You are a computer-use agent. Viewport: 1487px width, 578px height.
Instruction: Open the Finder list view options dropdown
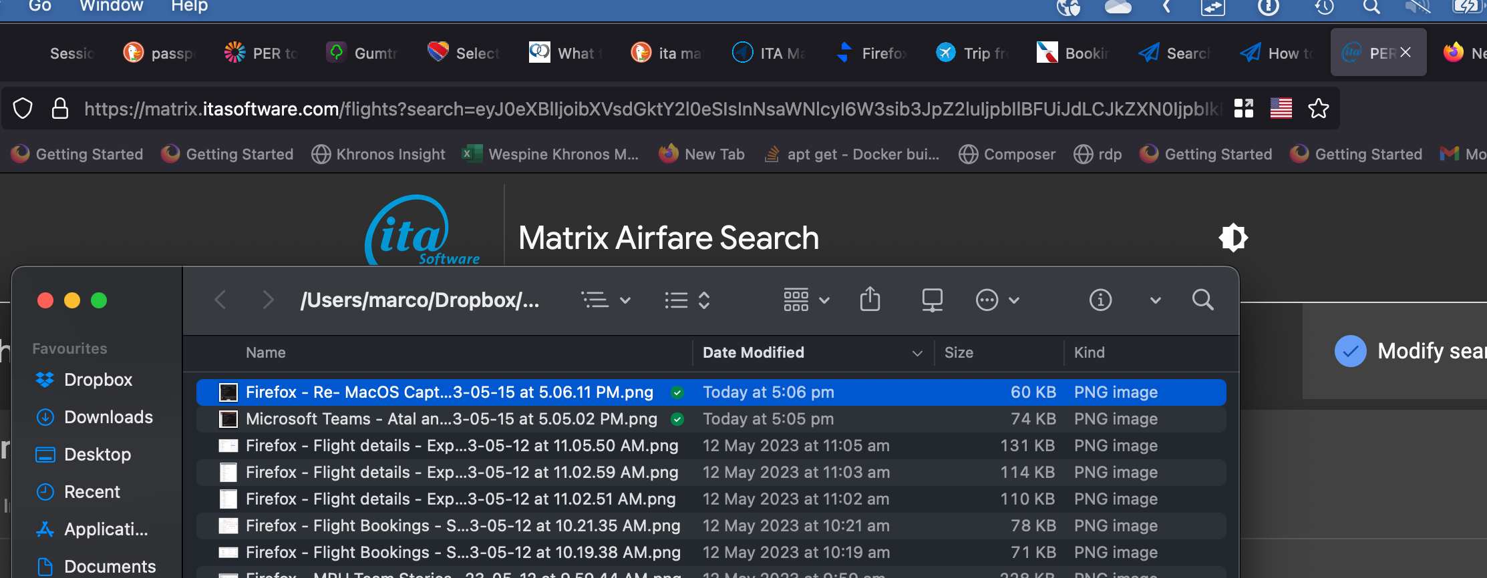click(x=606, y=300)
